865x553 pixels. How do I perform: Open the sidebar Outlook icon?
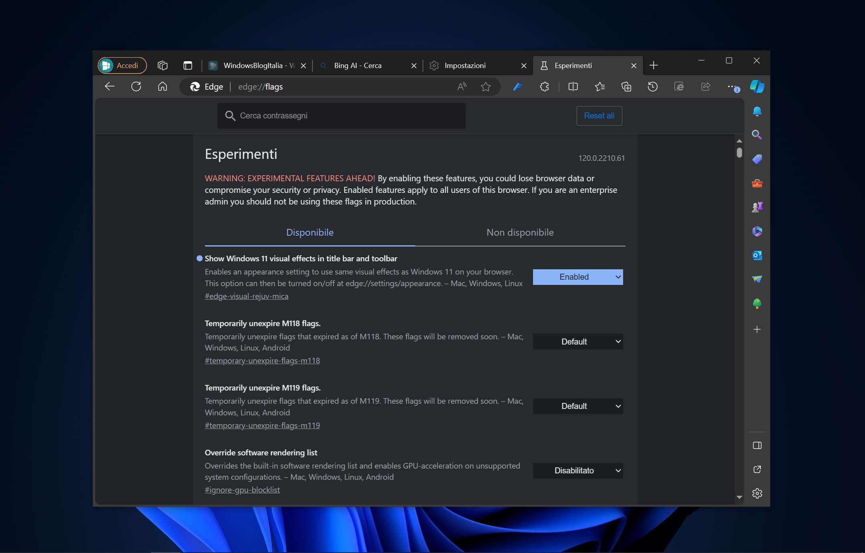coord(757,255)
